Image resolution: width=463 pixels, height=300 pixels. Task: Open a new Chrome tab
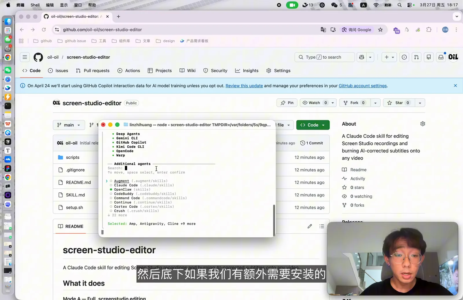point(118,16)
